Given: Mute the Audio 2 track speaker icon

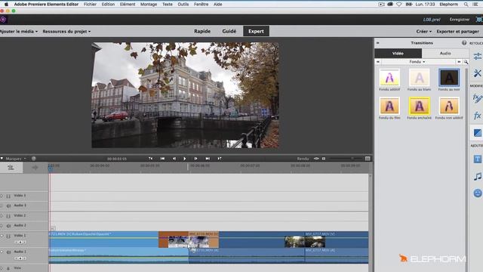Looking at the screenshot, I should (8, 226).
